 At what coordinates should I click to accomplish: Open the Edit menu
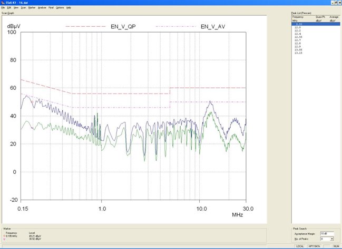[9, 8]
